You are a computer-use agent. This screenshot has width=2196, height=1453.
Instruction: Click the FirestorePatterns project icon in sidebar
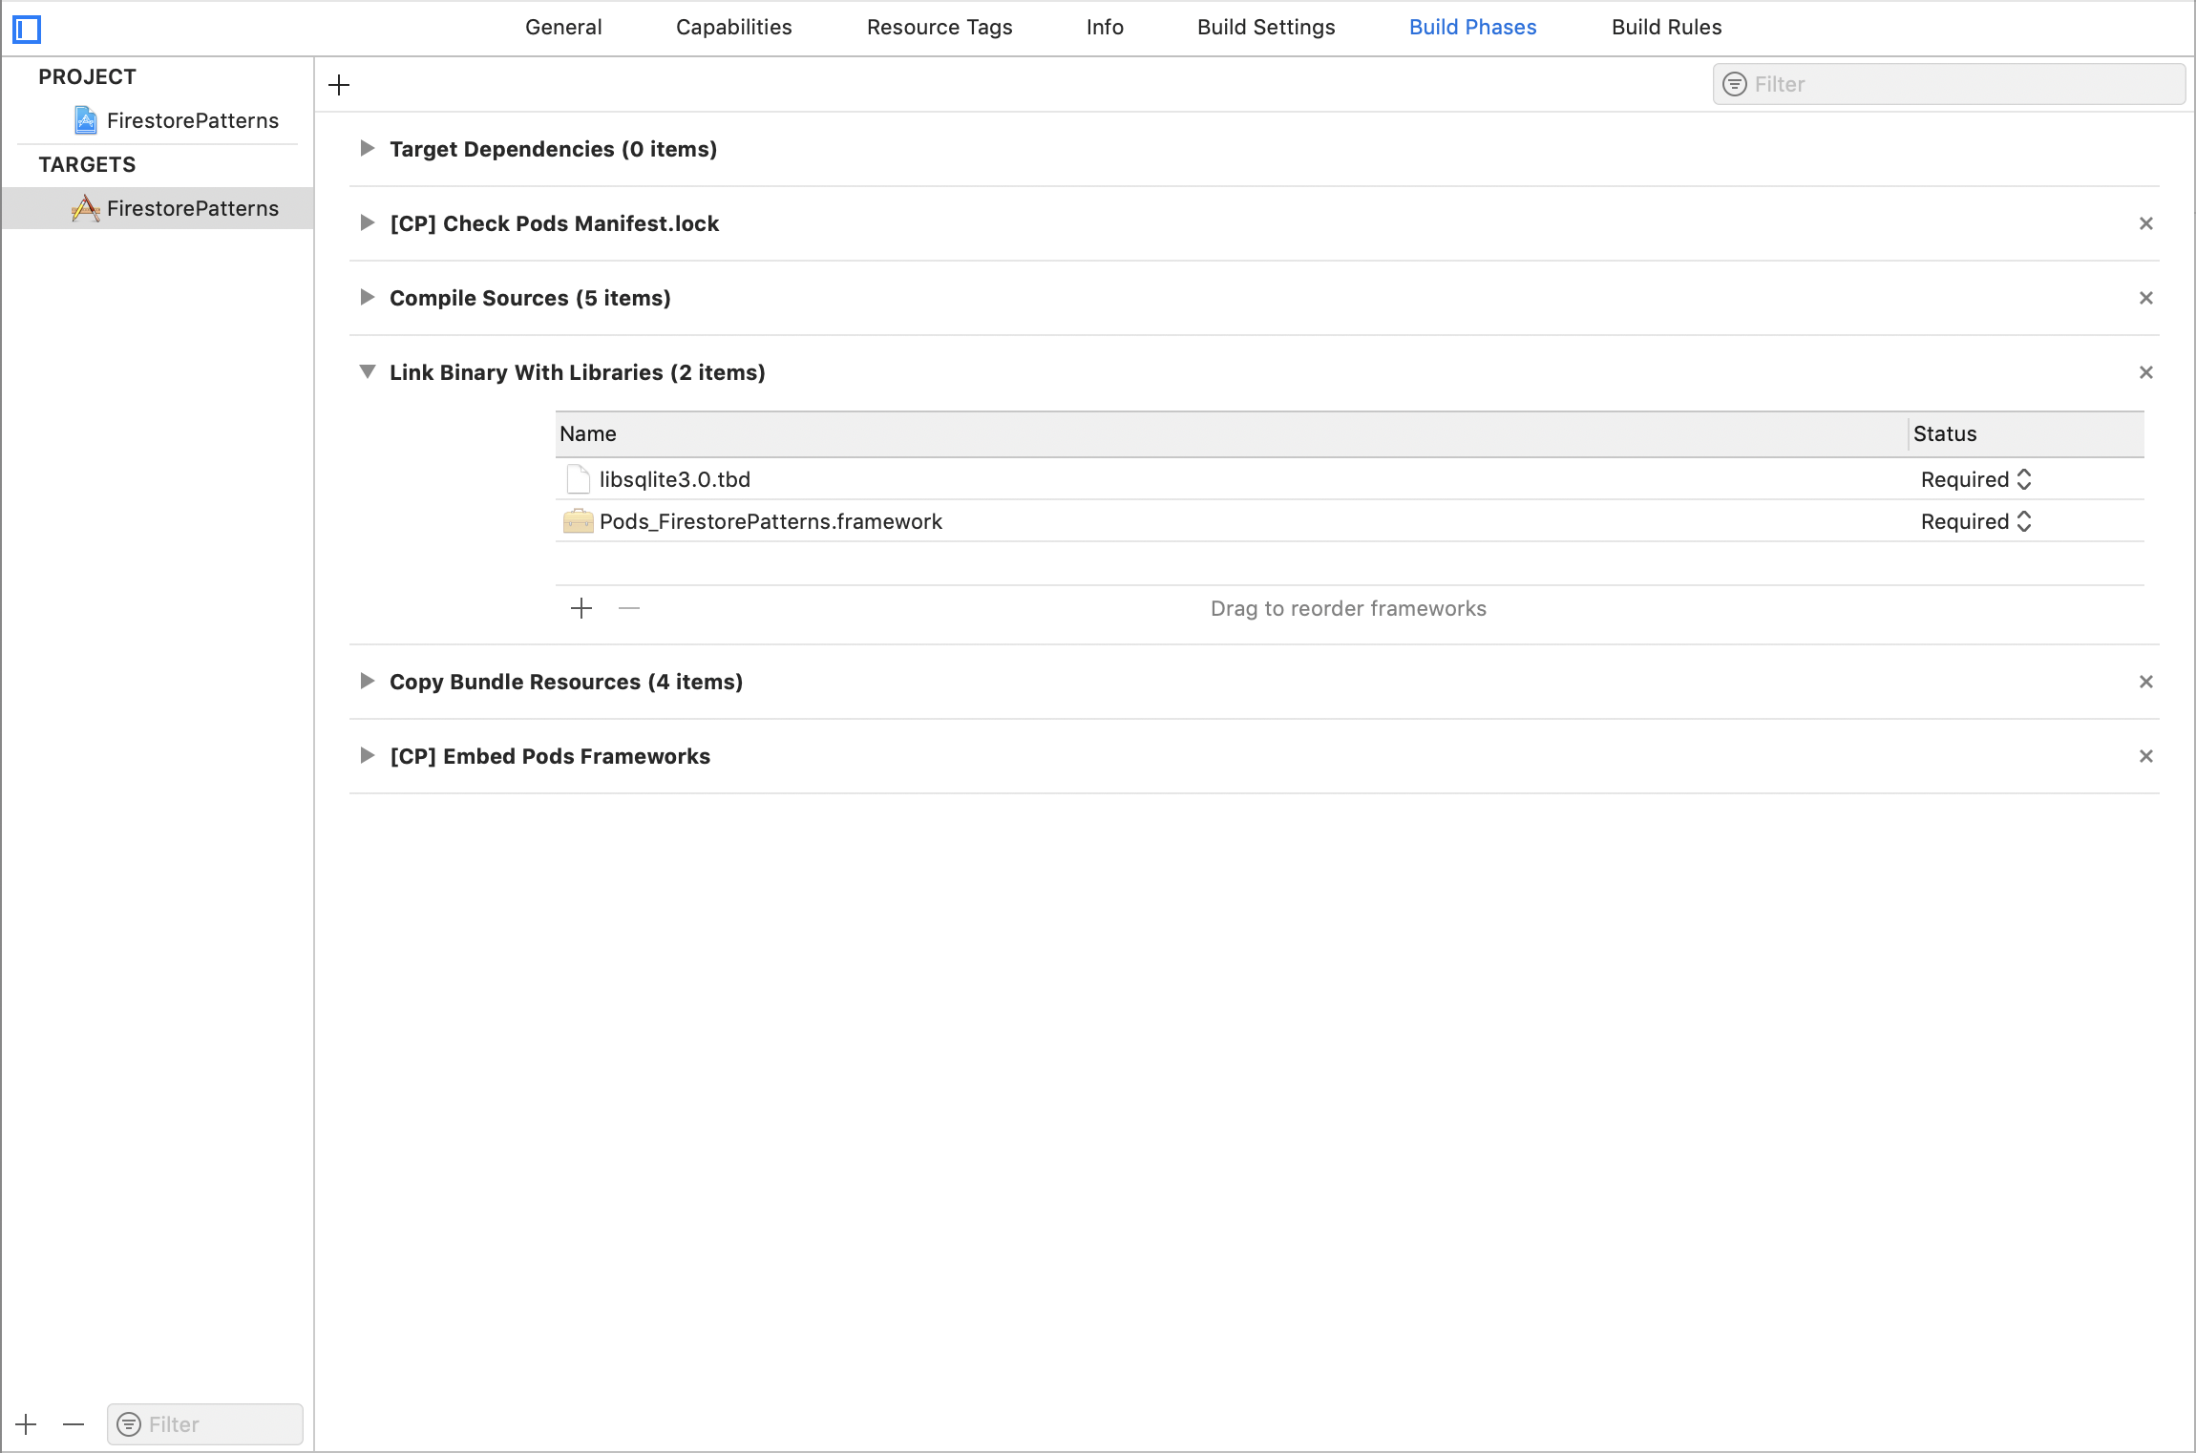tap(86, 120)
